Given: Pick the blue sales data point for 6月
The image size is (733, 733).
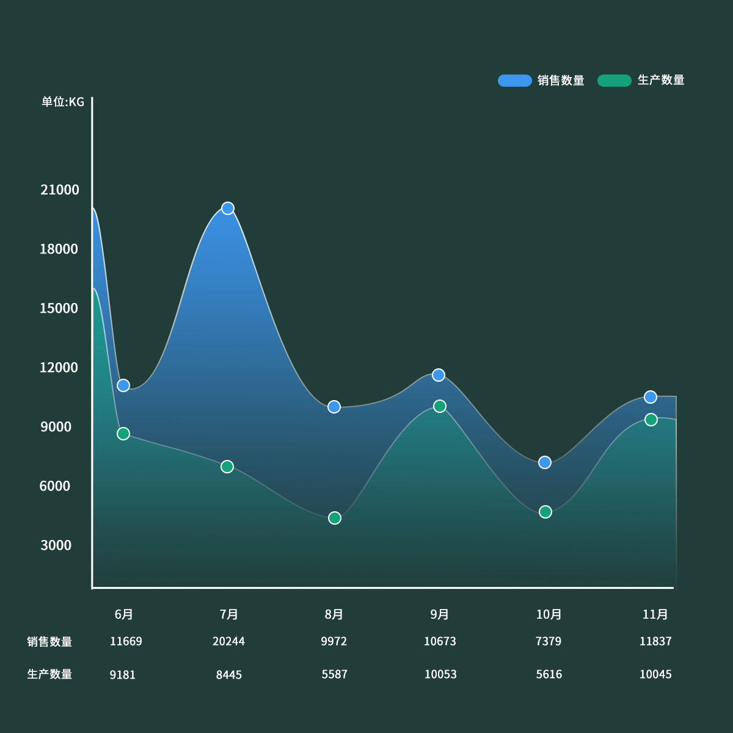Looking at the screenshot, I should coord(123,385).
